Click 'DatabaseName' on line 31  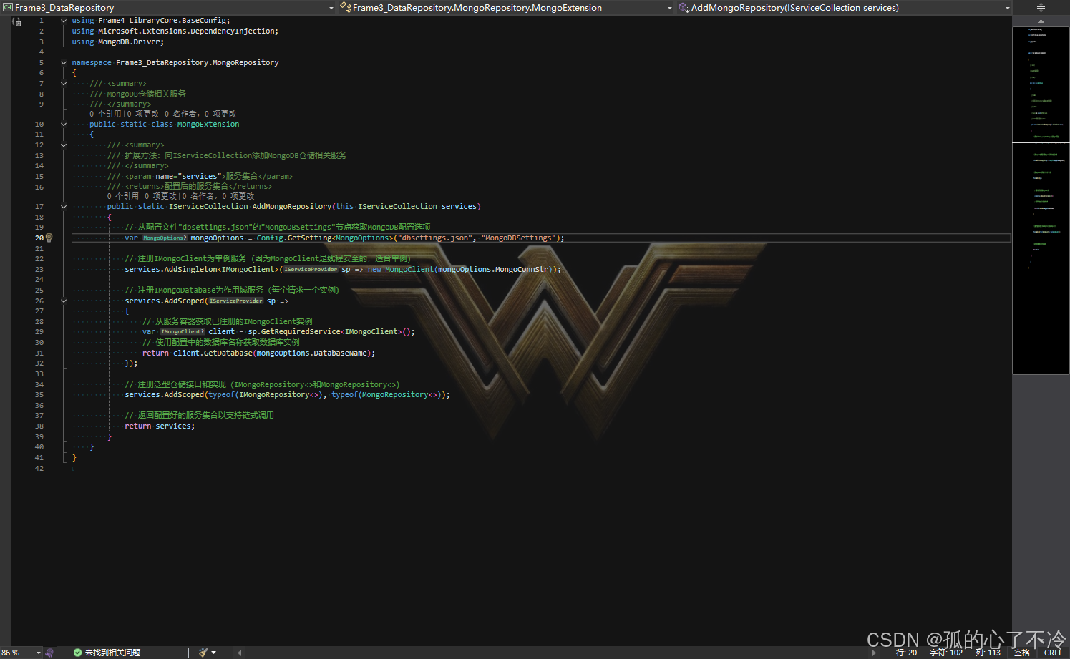click(x=340, y=353)
